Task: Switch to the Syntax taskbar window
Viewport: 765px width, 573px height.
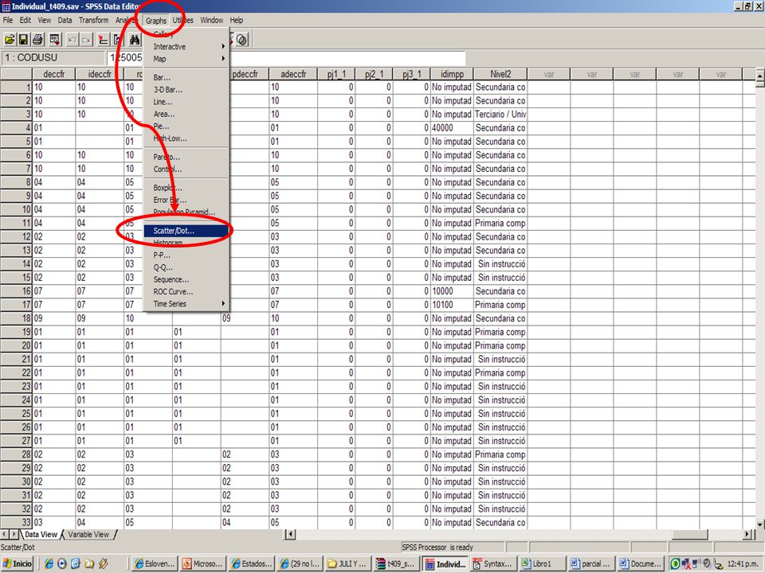Action: (x=492, y=563)
